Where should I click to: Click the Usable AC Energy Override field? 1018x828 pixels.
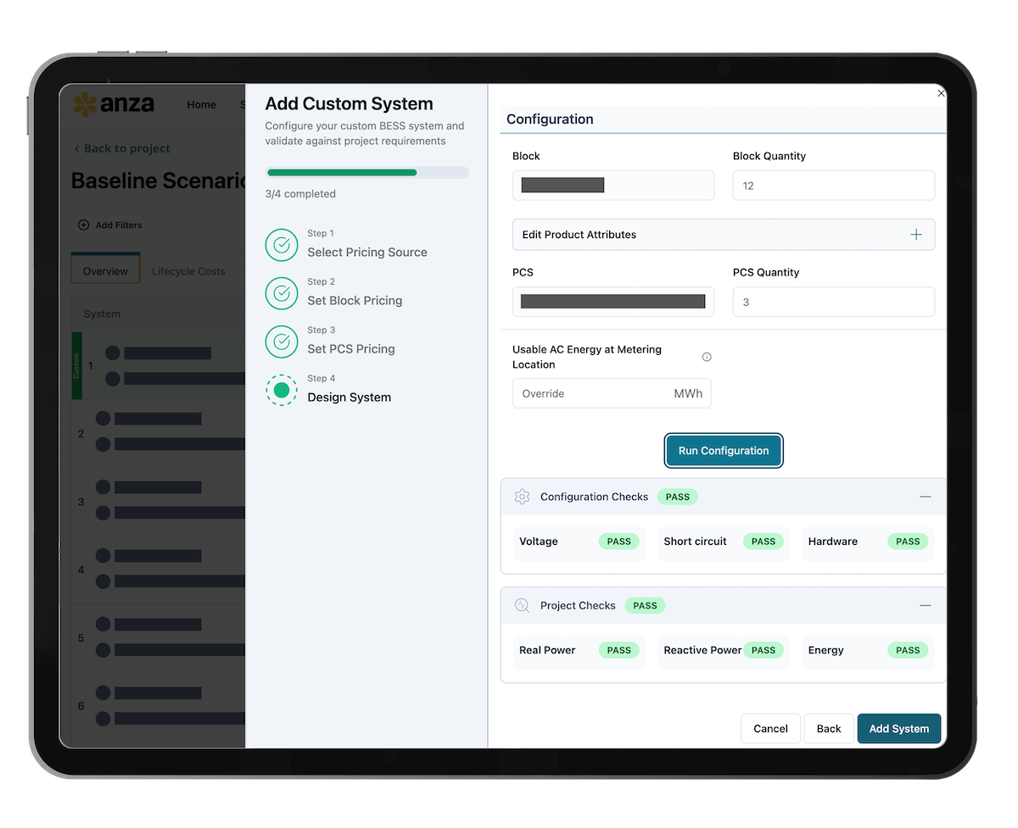pyautogui.click(x=594, y=393)
